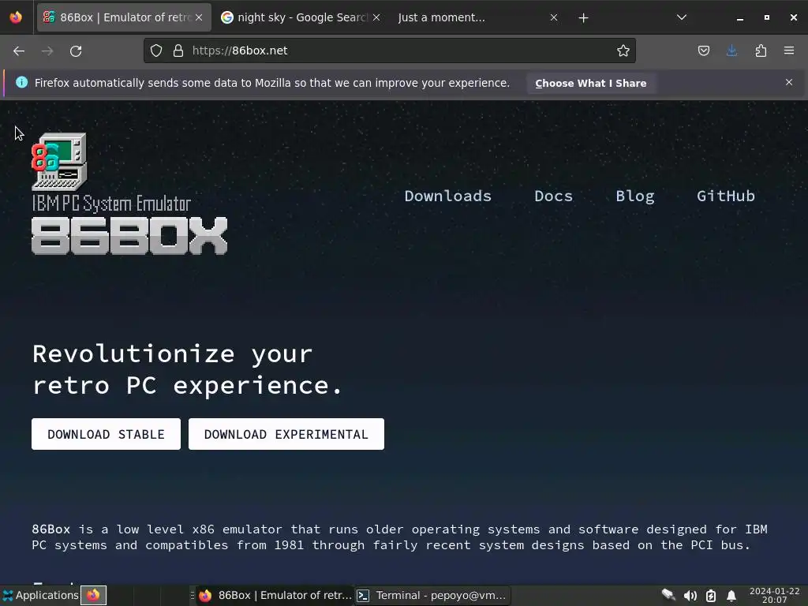808x606 pixels.
Task: Click the 86Box computer logo image
Action: click(59, 161)
